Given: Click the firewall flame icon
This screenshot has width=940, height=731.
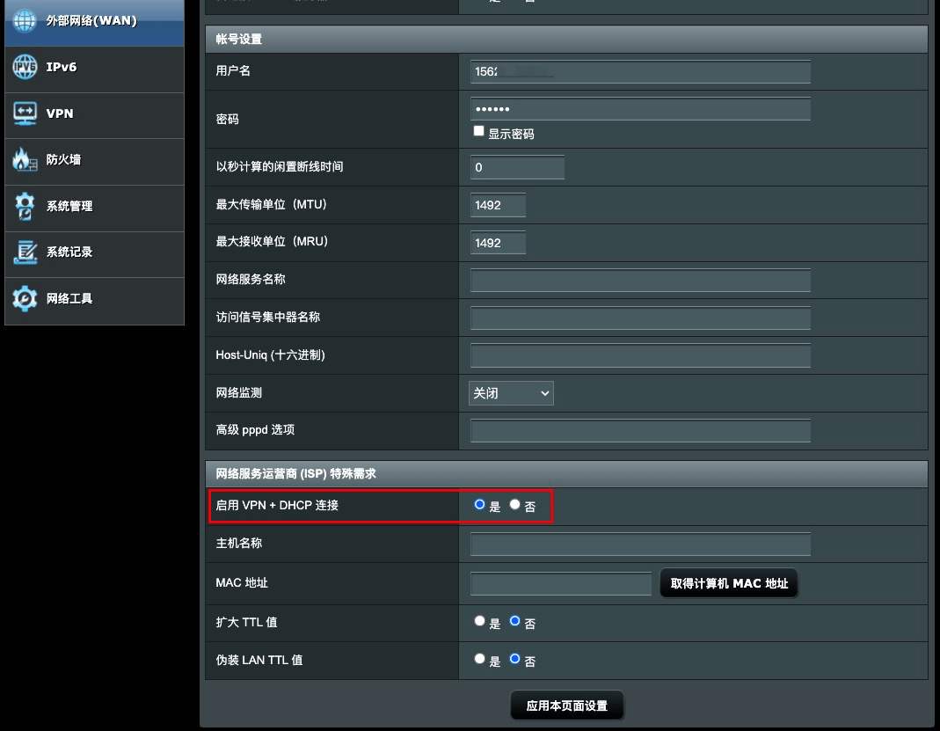Looking at the screenshot, I should (x=25, y=160).
